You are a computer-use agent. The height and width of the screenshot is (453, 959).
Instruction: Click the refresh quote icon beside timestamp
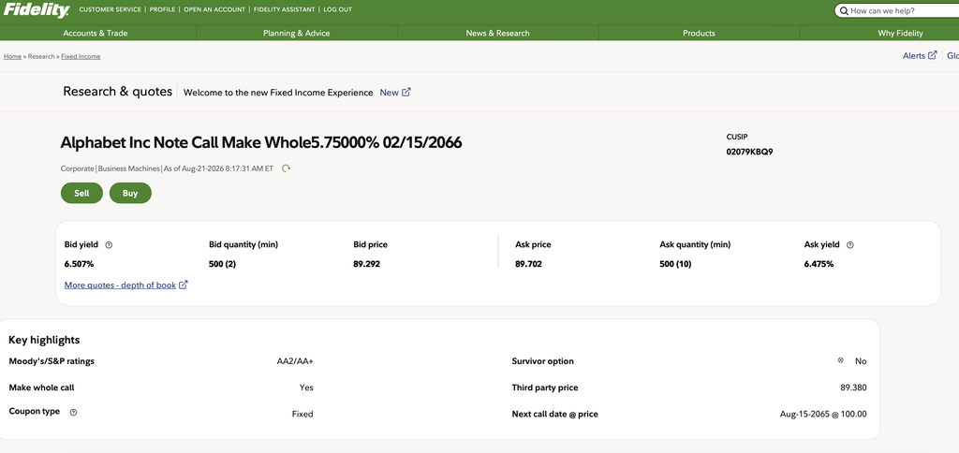point(286,168)
